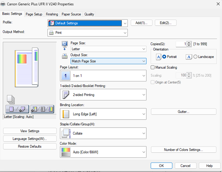Open the Paper Source tab
Image resolution: width=222 pixels, height=172 pixels.
pos(71,14)
